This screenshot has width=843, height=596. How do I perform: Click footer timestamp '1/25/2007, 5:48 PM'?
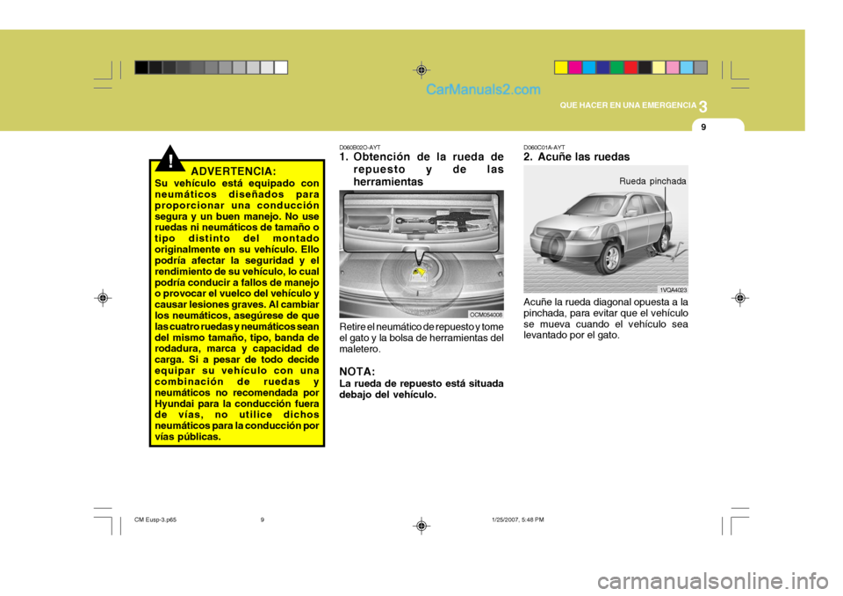pyautogui.click(x=518, y=520)
